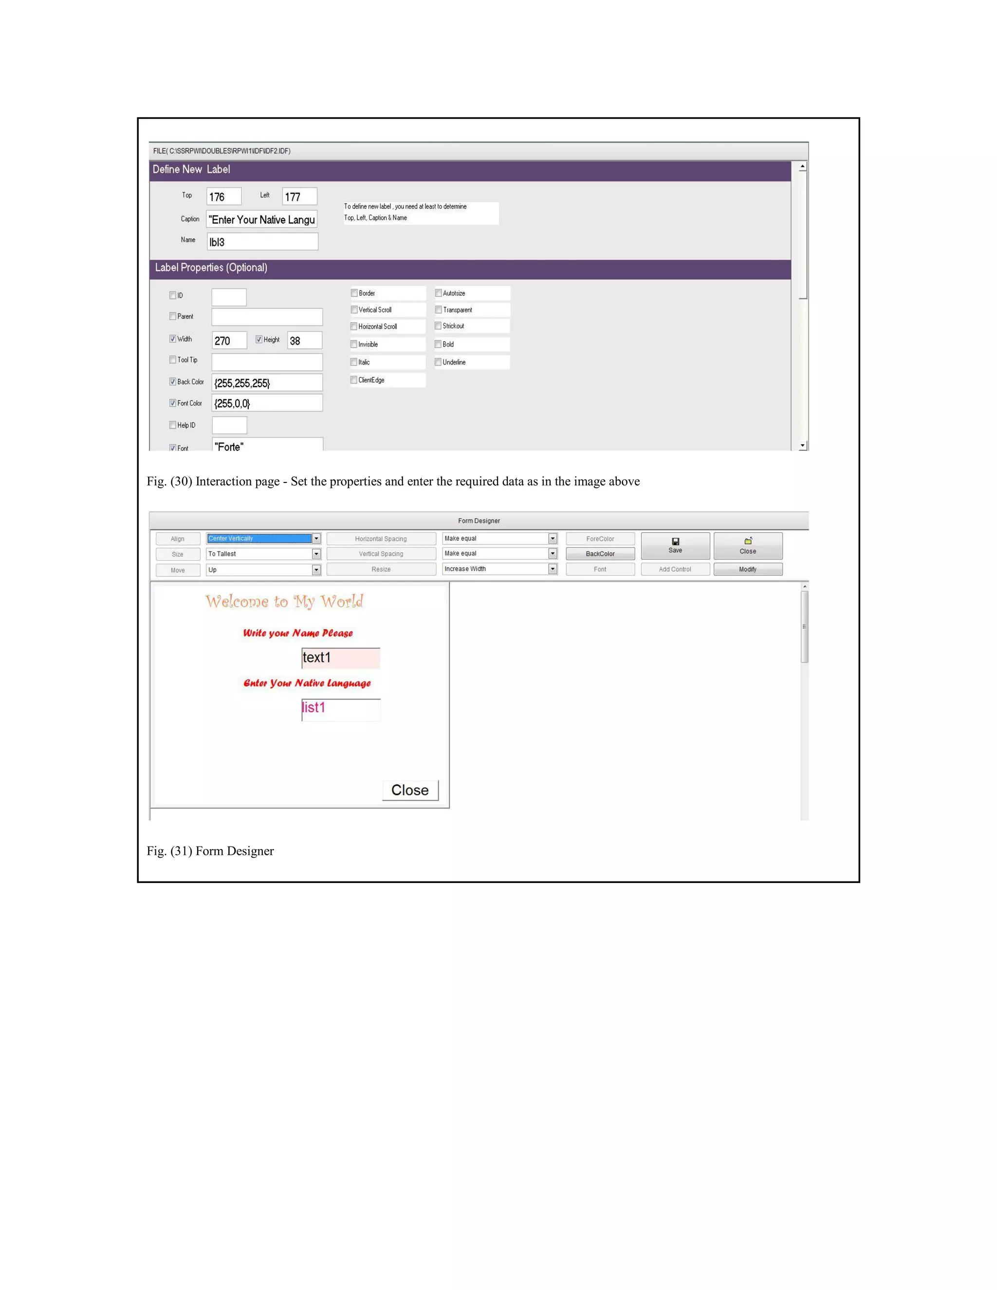Click the Save floppy disk button
Viewport: 997px width, 1290px height.
(675, 546)
